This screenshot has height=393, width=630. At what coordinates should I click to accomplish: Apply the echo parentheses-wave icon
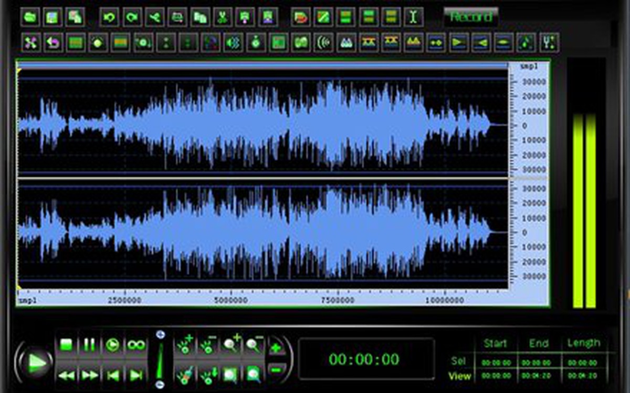[324, 42]
